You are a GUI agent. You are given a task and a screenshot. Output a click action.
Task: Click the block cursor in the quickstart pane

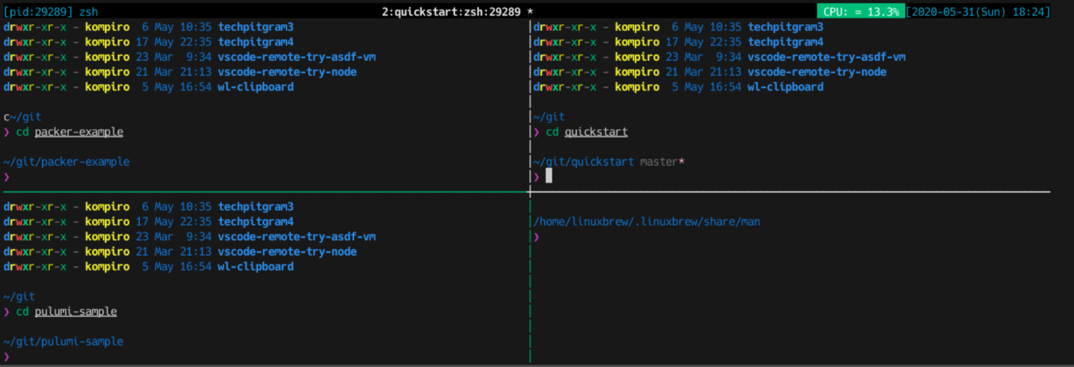[x=549, y=175]
